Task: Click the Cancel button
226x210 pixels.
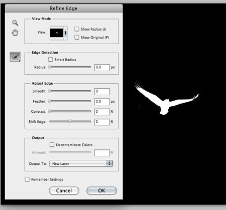Action: tap(64, 190)
